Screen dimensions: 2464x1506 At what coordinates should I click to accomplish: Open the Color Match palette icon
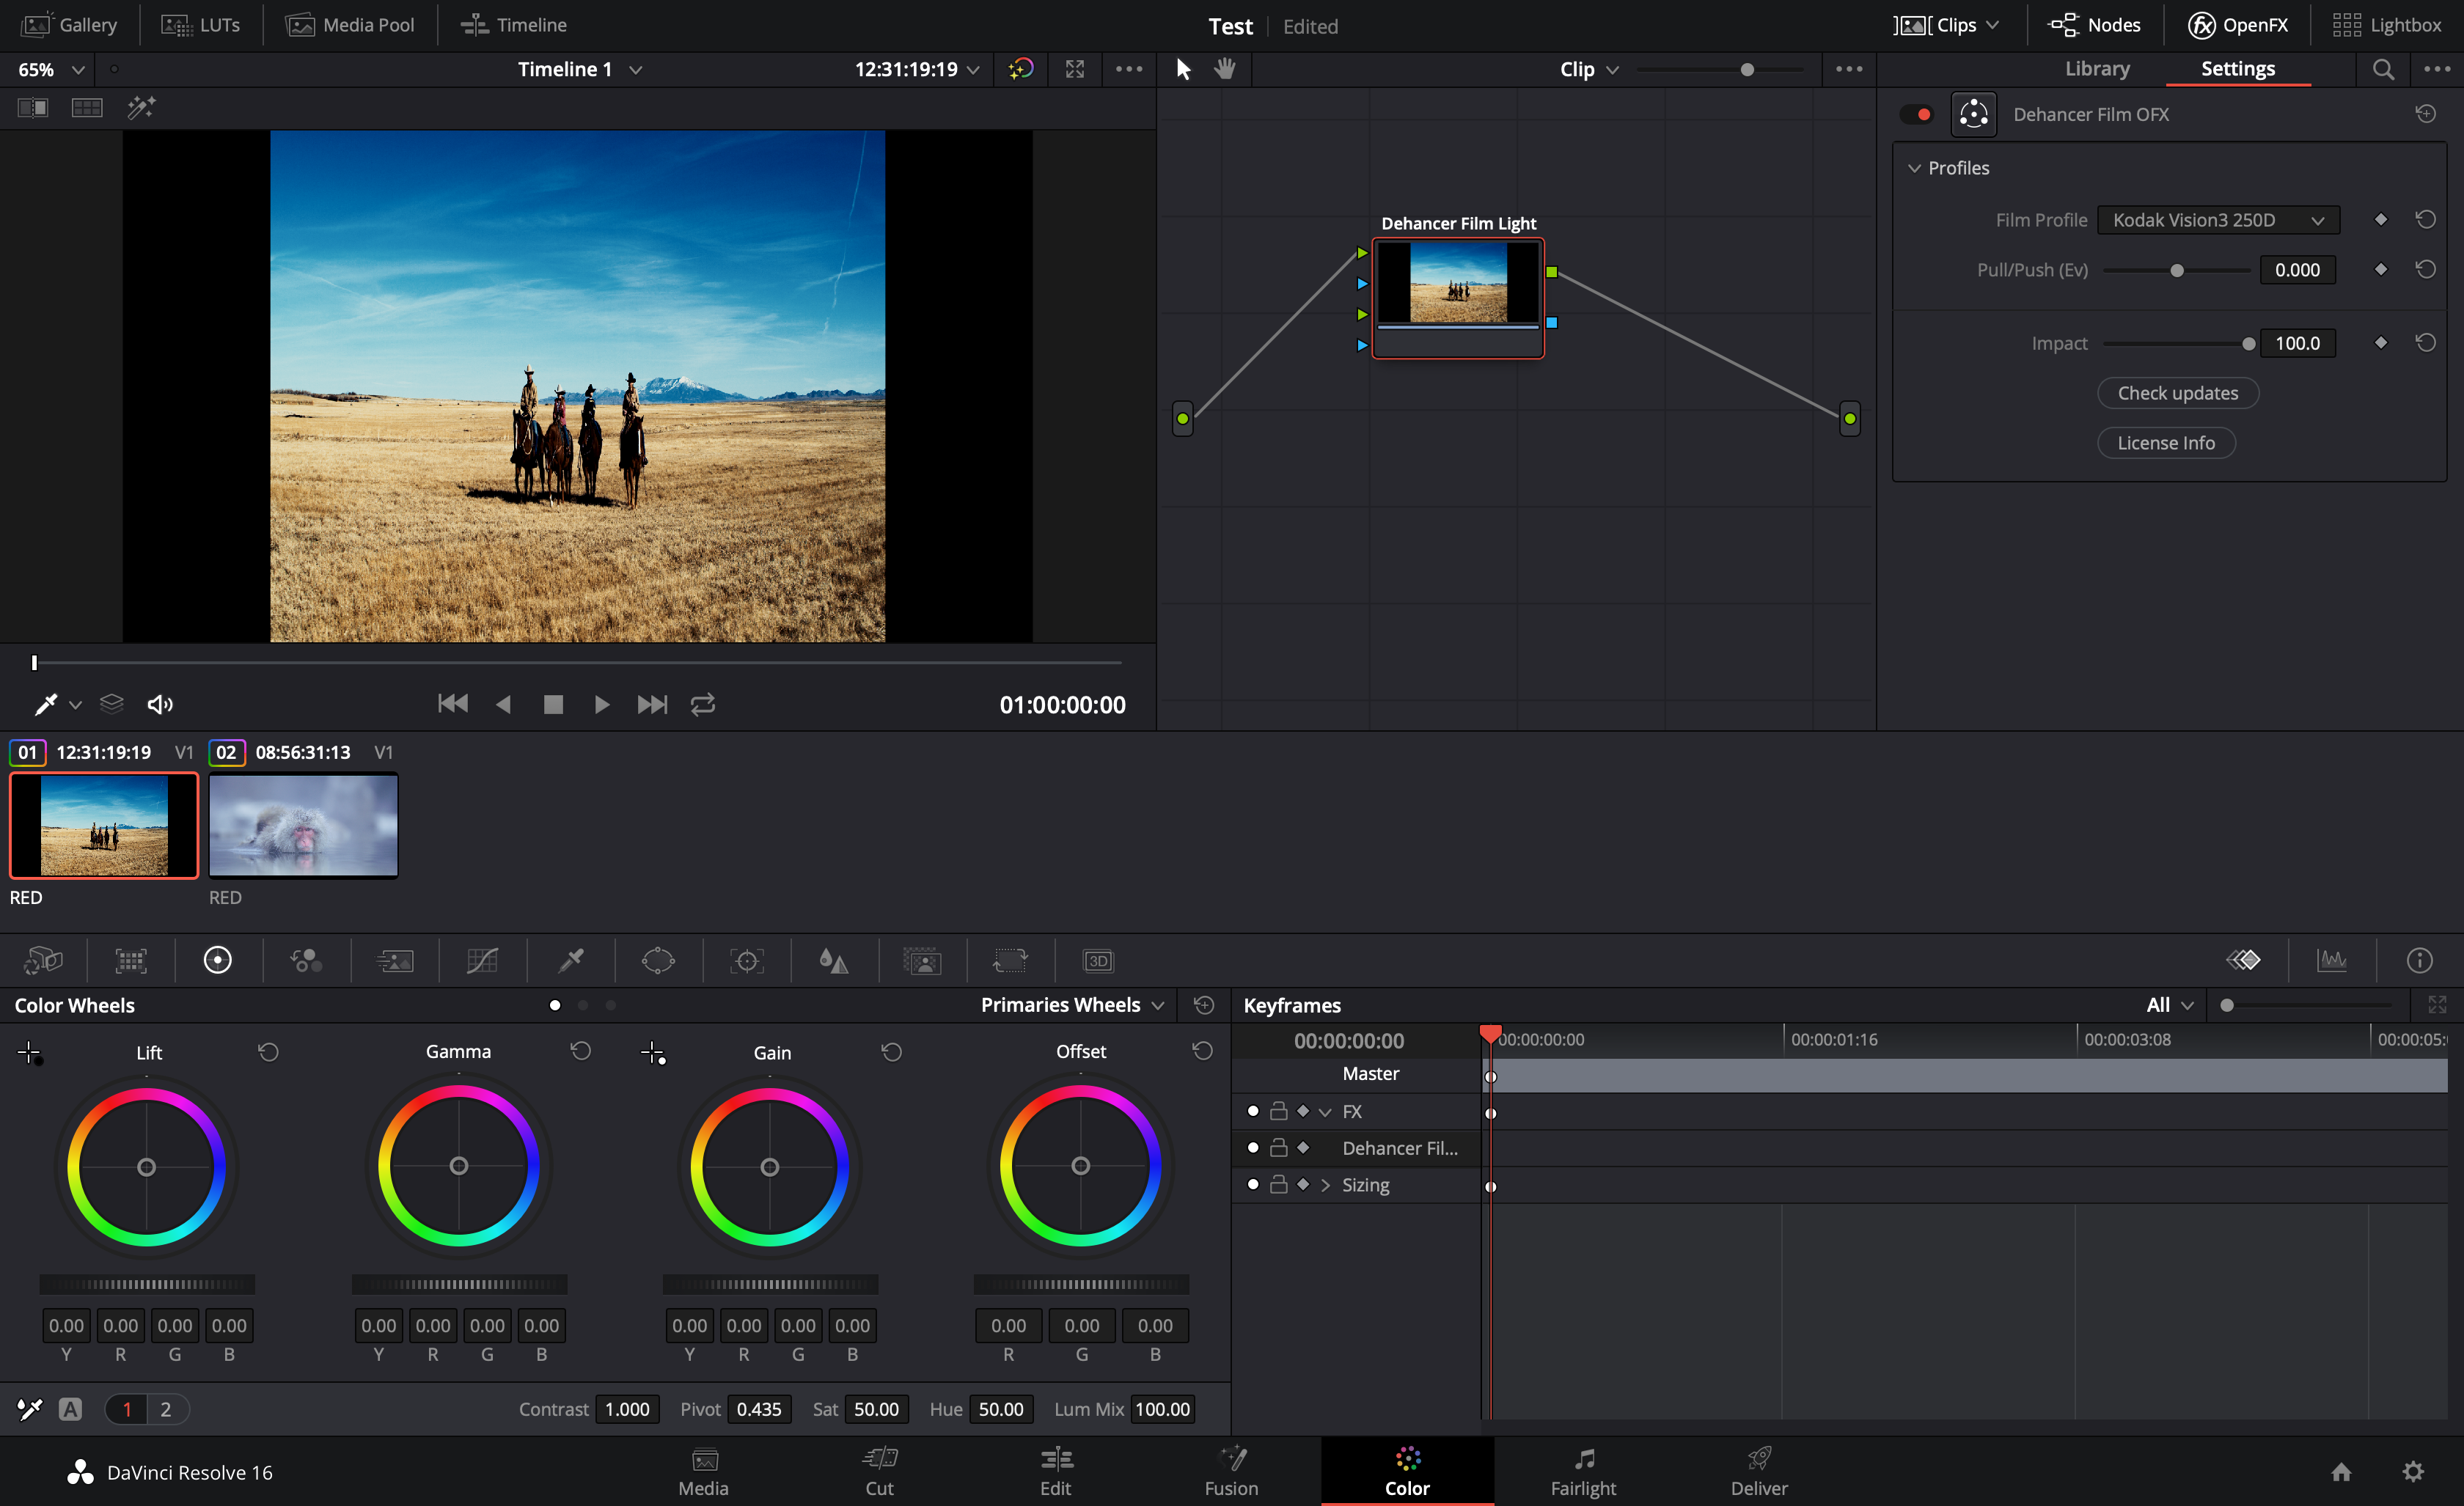coord(130,961)
